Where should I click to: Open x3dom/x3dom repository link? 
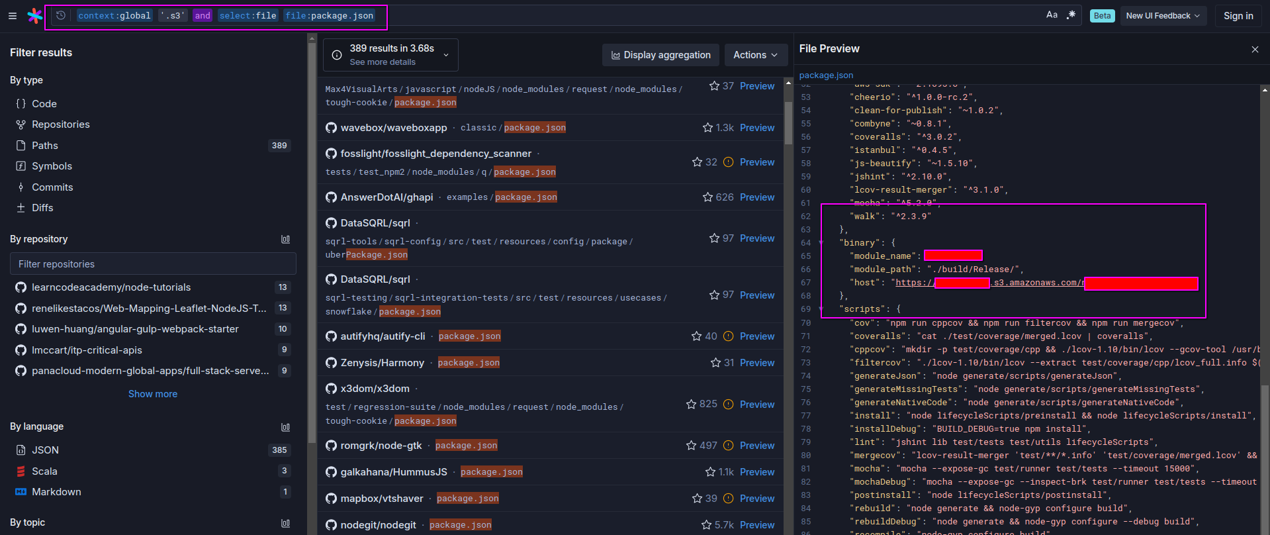click(x=375, y=389)
